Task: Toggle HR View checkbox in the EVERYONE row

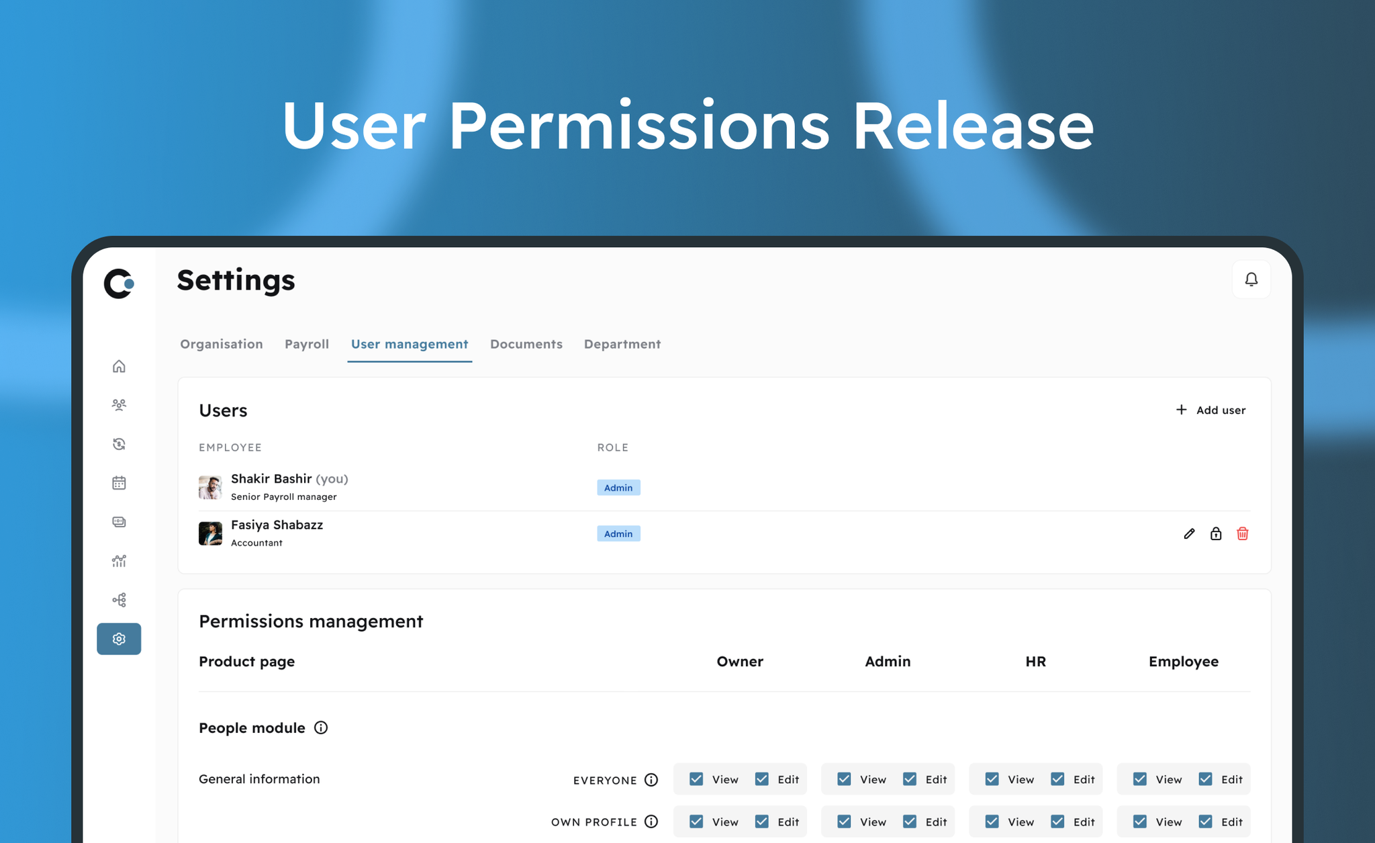Action: coord(992,779)
